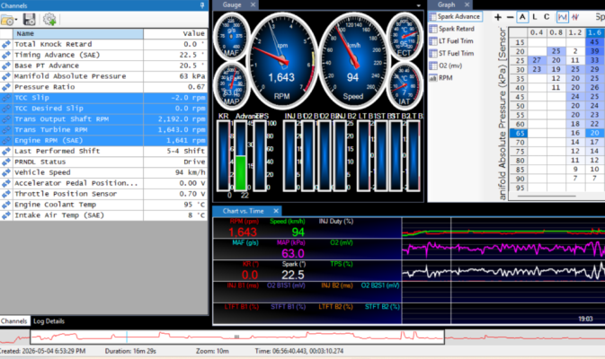605x359 pixels.
Task: Toggle the highlighted graph line-style icon
Action: point(563,17)
